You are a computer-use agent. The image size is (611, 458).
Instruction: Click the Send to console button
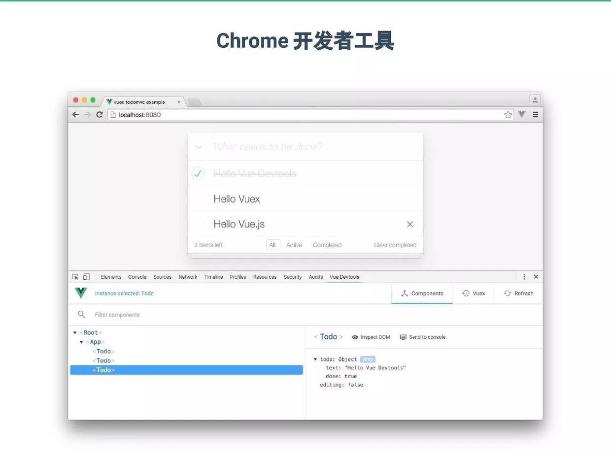tap(424, 337)
